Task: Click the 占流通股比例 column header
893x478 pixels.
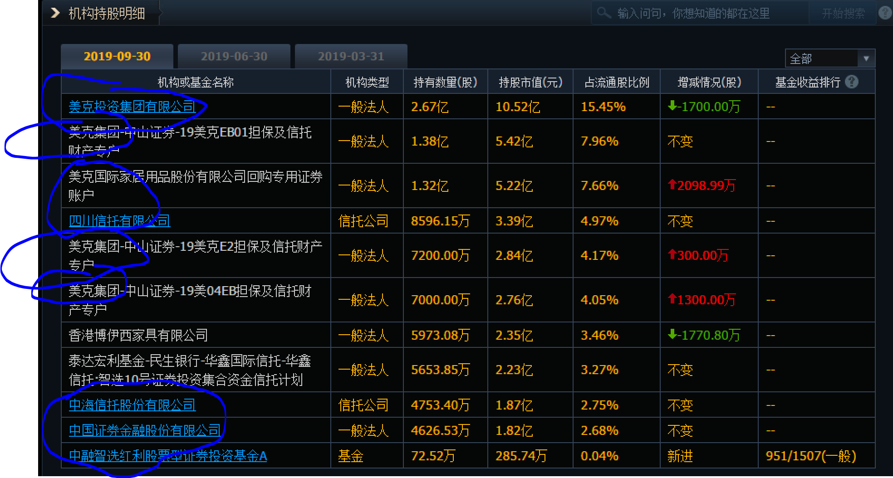Action: (x=617, y=82)
